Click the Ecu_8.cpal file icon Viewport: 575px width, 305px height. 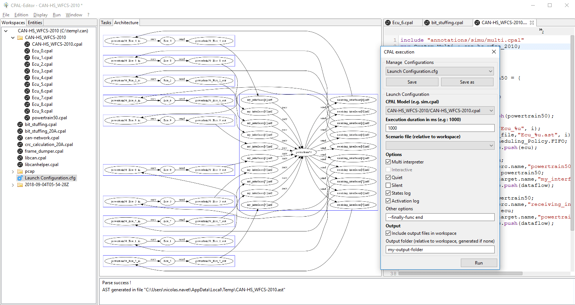tap(27, 104)
